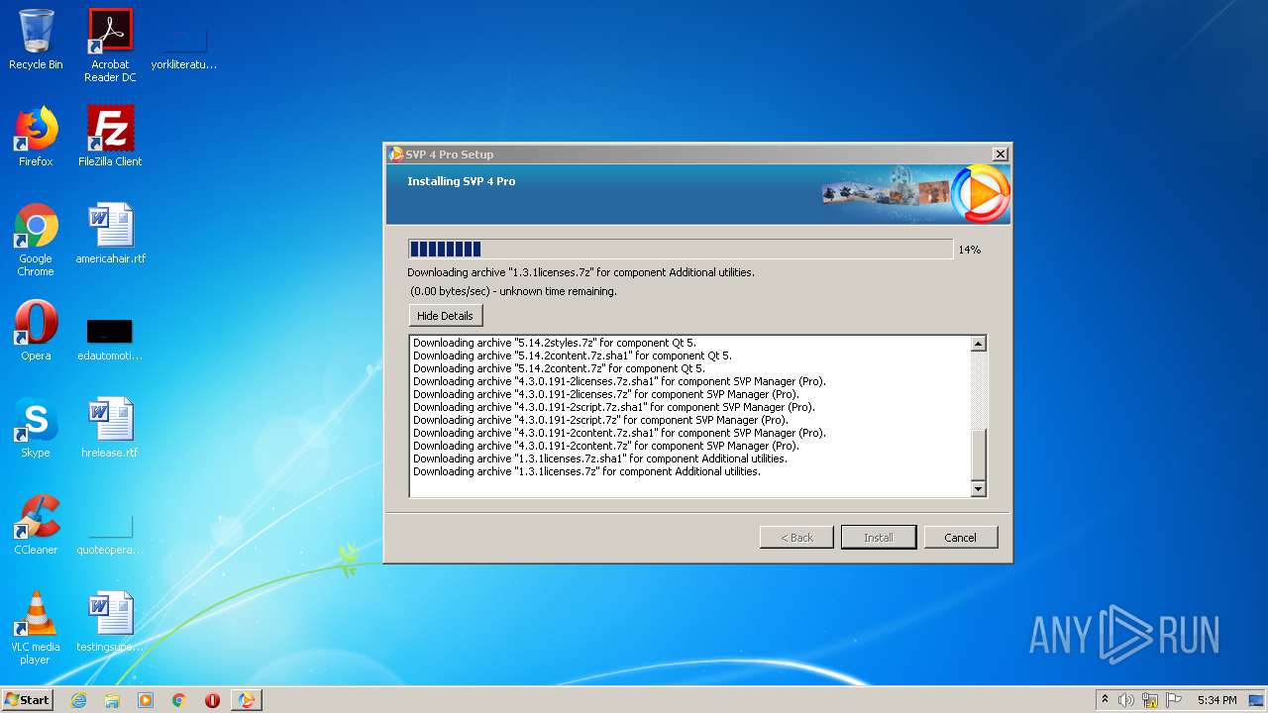The width and height of the screenshot is (1268, 713).
Task: Select log line "5.14.2styles.7z" for Qt 5
Action: click(x=555, y=343)
